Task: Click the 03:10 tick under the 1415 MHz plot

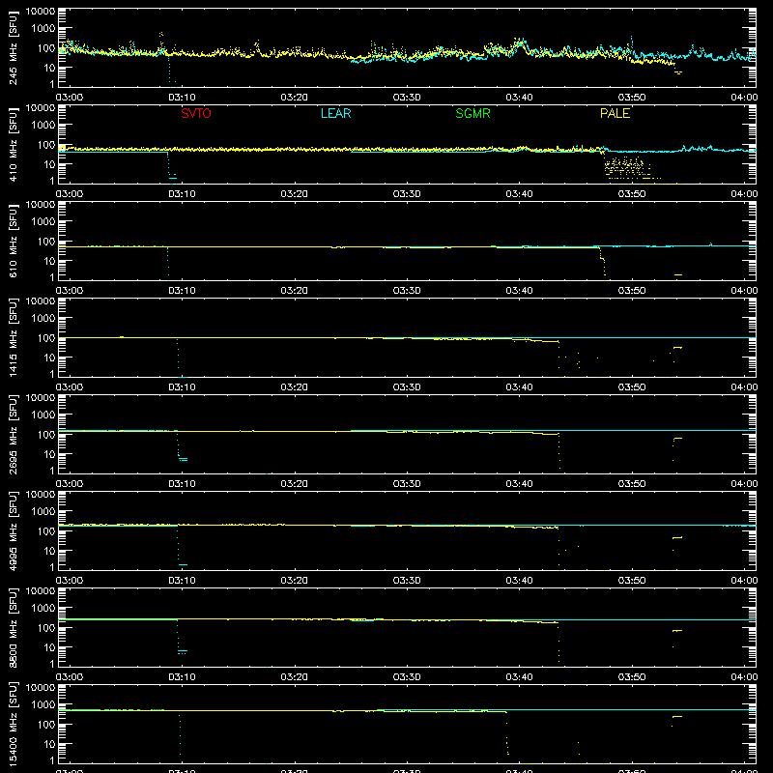Action: coord(182,387)
